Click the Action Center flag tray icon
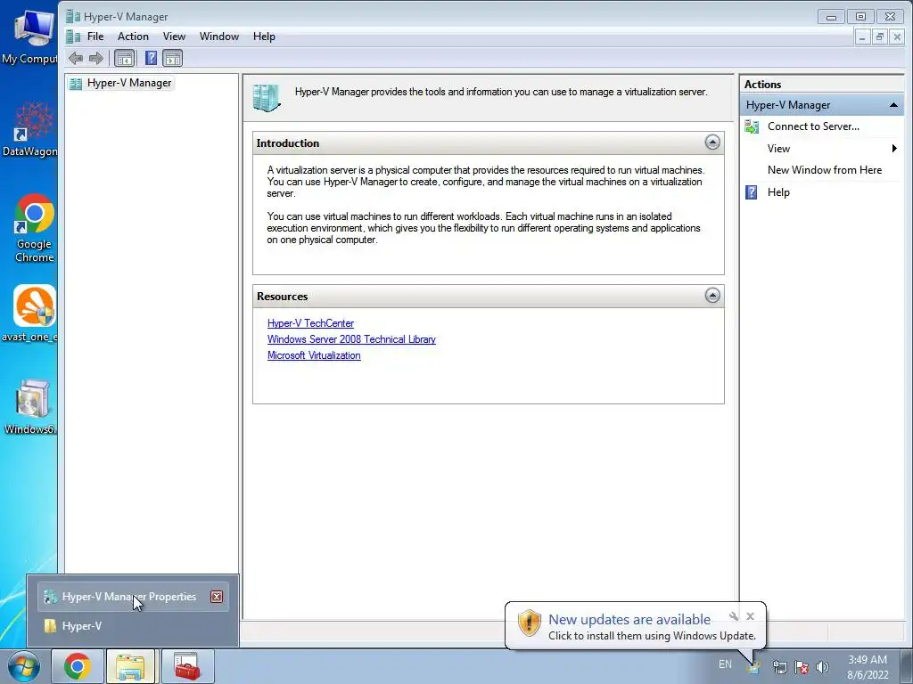This screenshot has width=913, height=684. (x=802, y=667)
